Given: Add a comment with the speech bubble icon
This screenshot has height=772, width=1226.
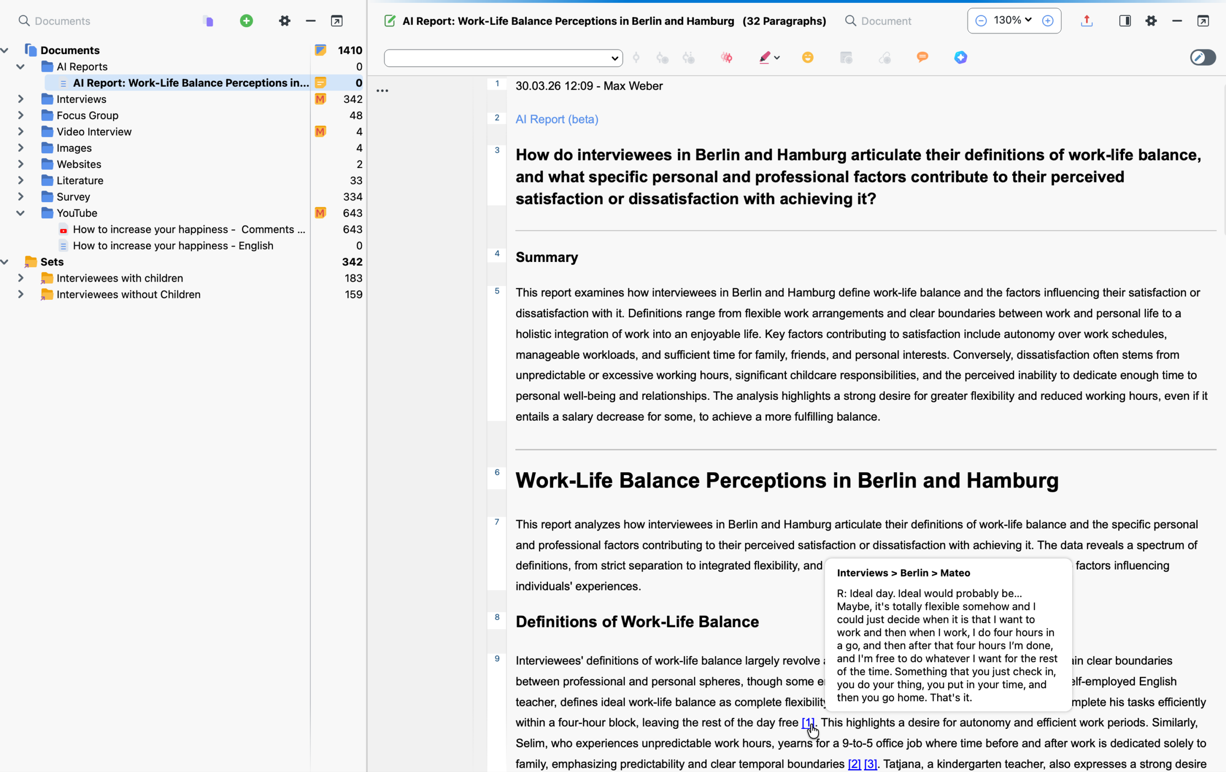Looking at the screenshot, I should (923, 57).
